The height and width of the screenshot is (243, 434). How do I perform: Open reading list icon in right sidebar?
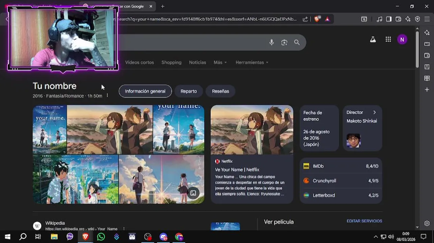[427, 78]
